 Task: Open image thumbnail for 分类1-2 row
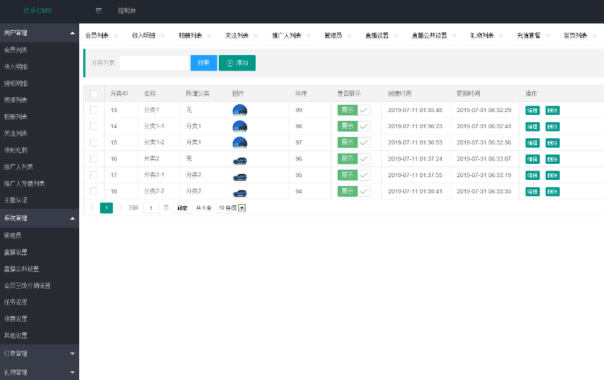(x=240, y=142)
